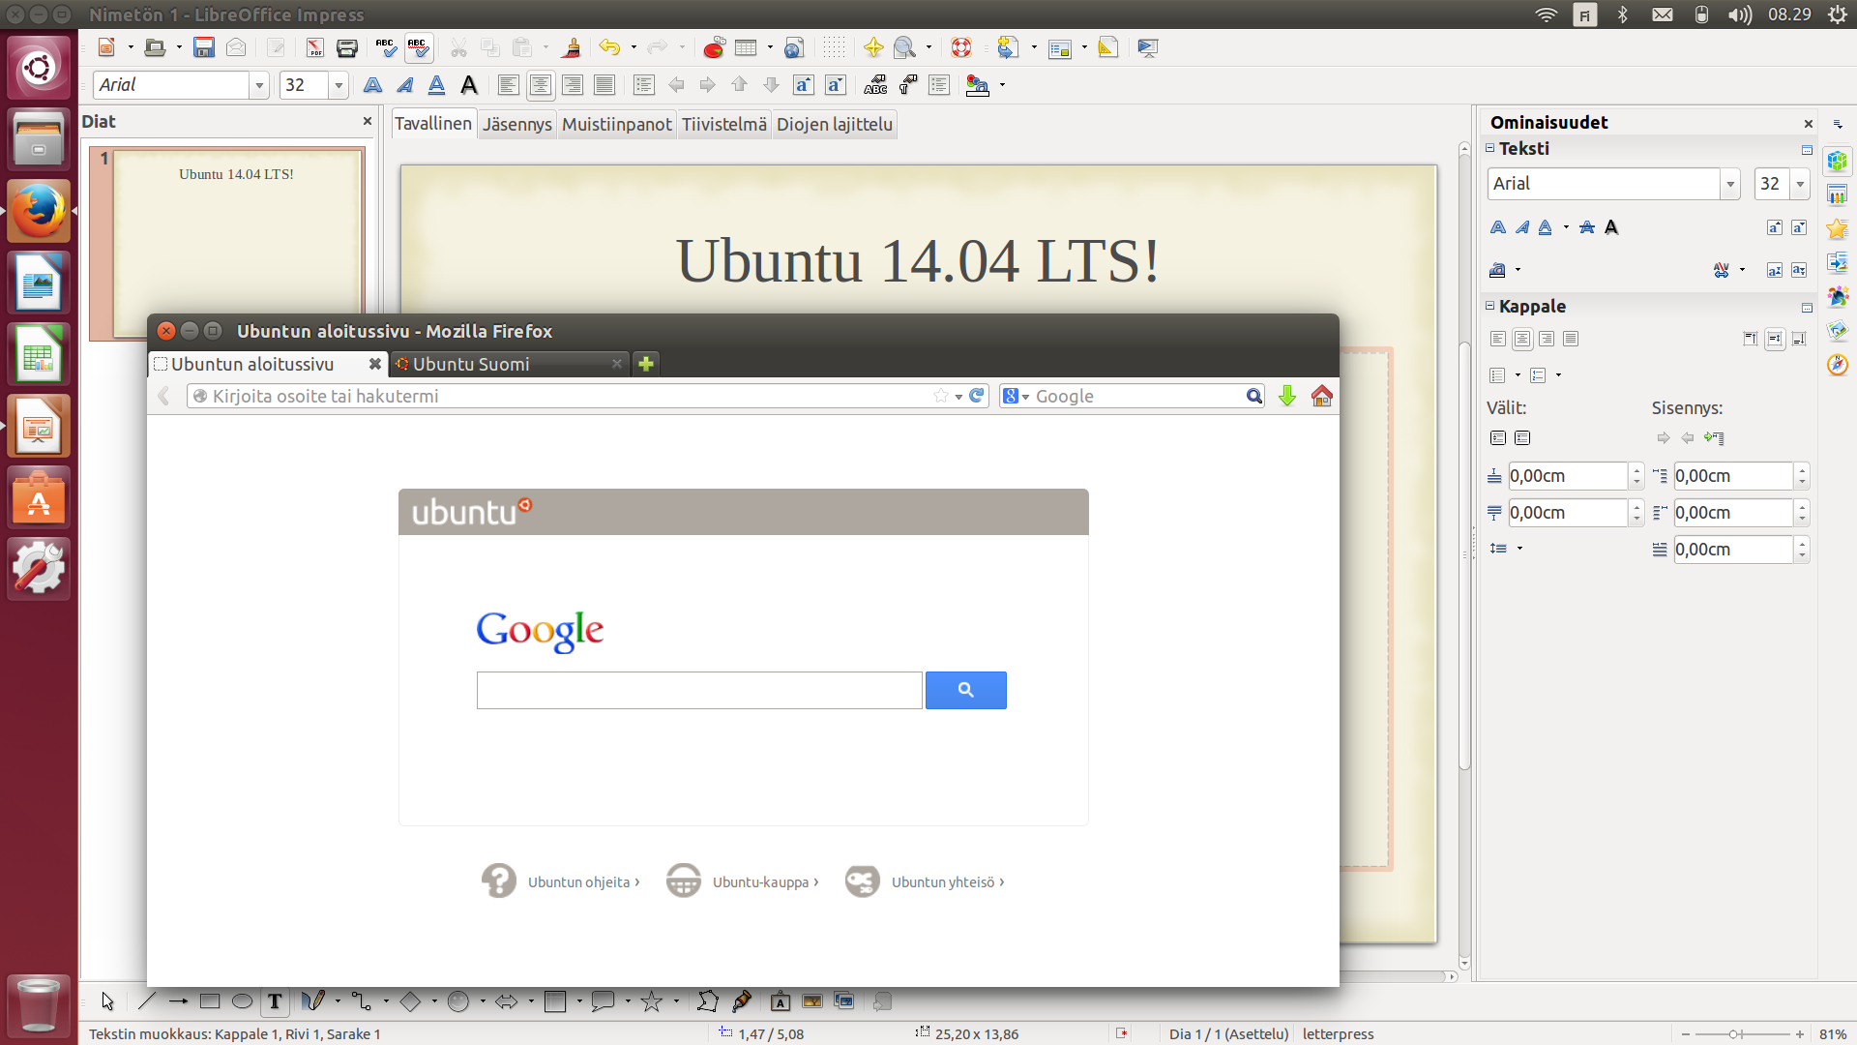Screen dimensions: 1857x1045
Task: Toggle AutoSpellcheck ABC icon
Action: point(418,47)
